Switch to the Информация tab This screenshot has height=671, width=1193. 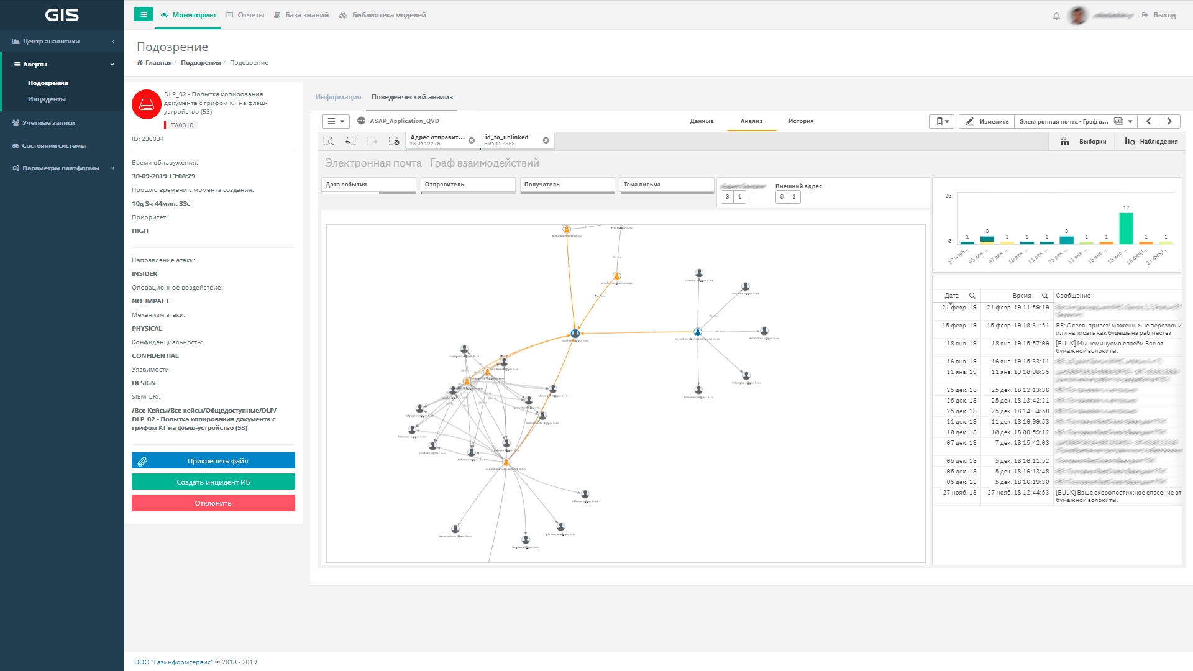tap(337, 97)
